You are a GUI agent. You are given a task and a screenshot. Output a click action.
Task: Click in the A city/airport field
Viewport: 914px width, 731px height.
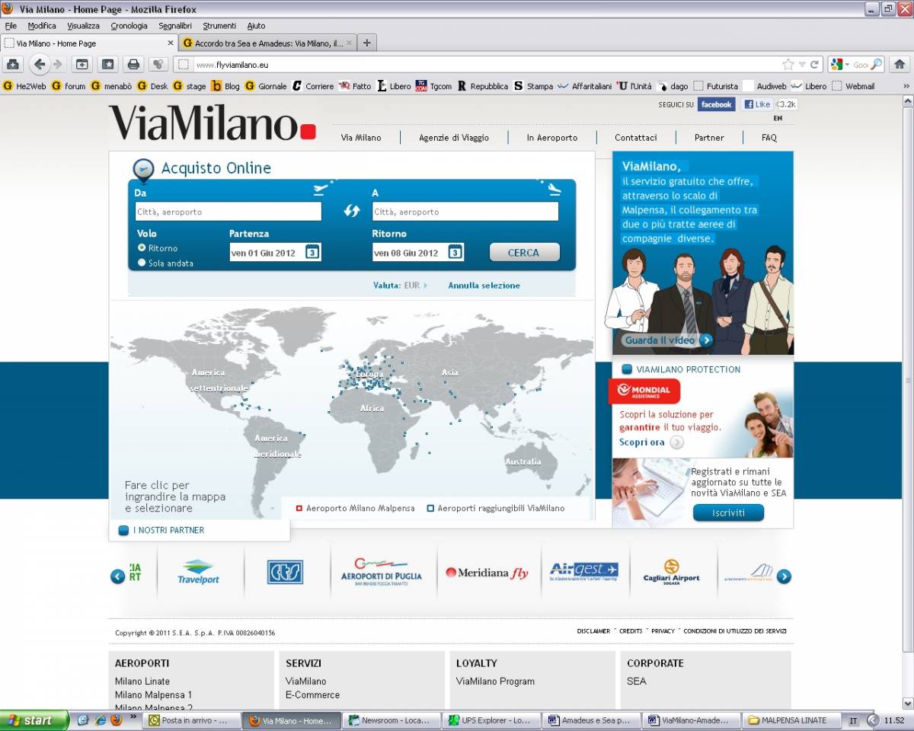[465, 212]
